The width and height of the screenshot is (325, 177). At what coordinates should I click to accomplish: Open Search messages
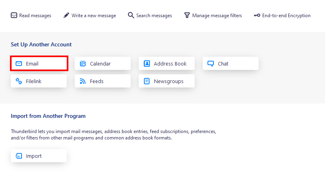click(150, 15)
